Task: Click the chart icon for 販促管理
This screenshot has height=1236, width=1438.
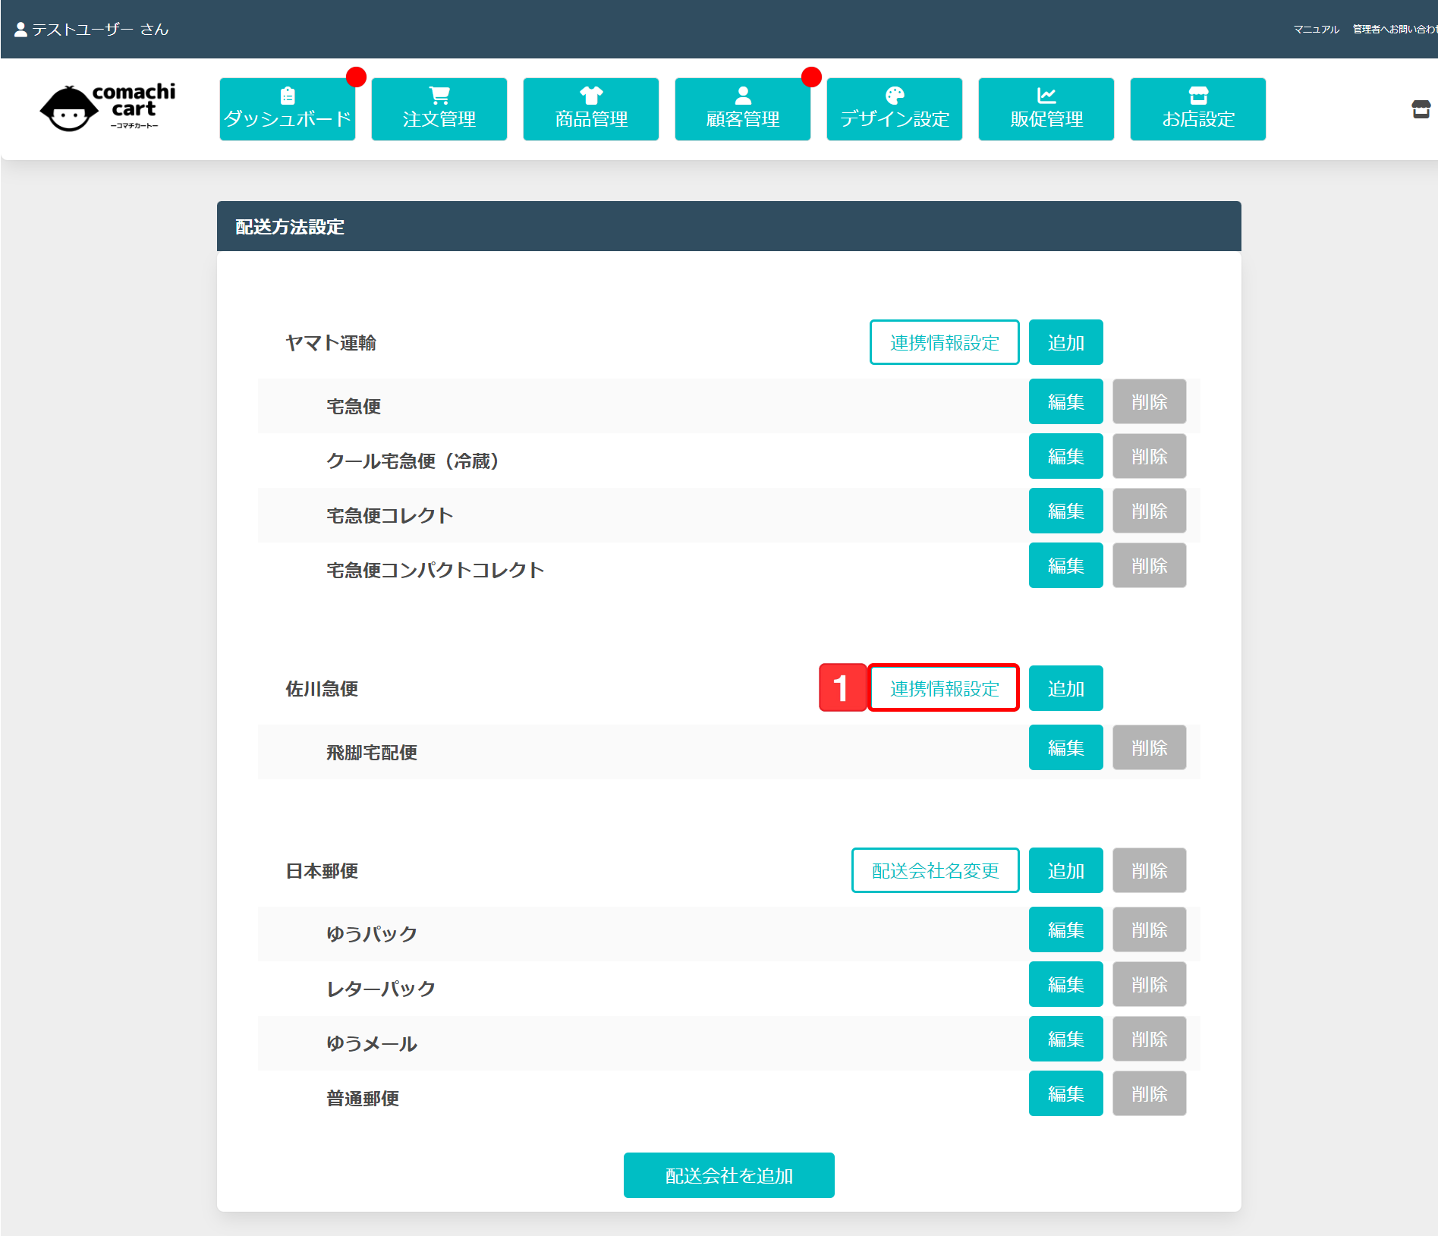Action: point(1046,96)
